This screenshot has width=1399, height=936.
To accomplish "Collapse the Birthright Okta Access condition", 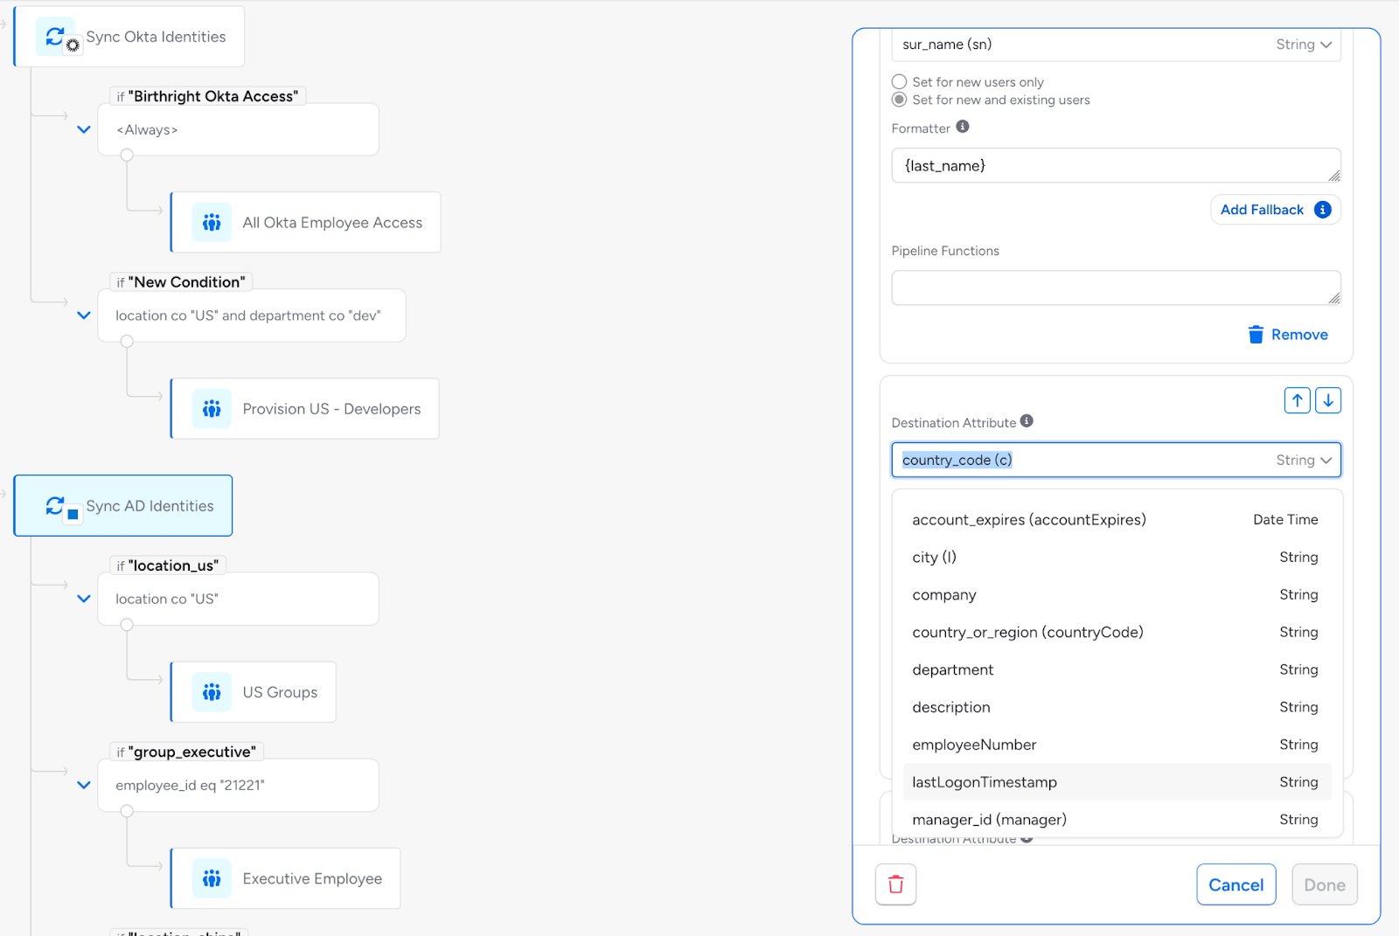I will tap(84, 129).
